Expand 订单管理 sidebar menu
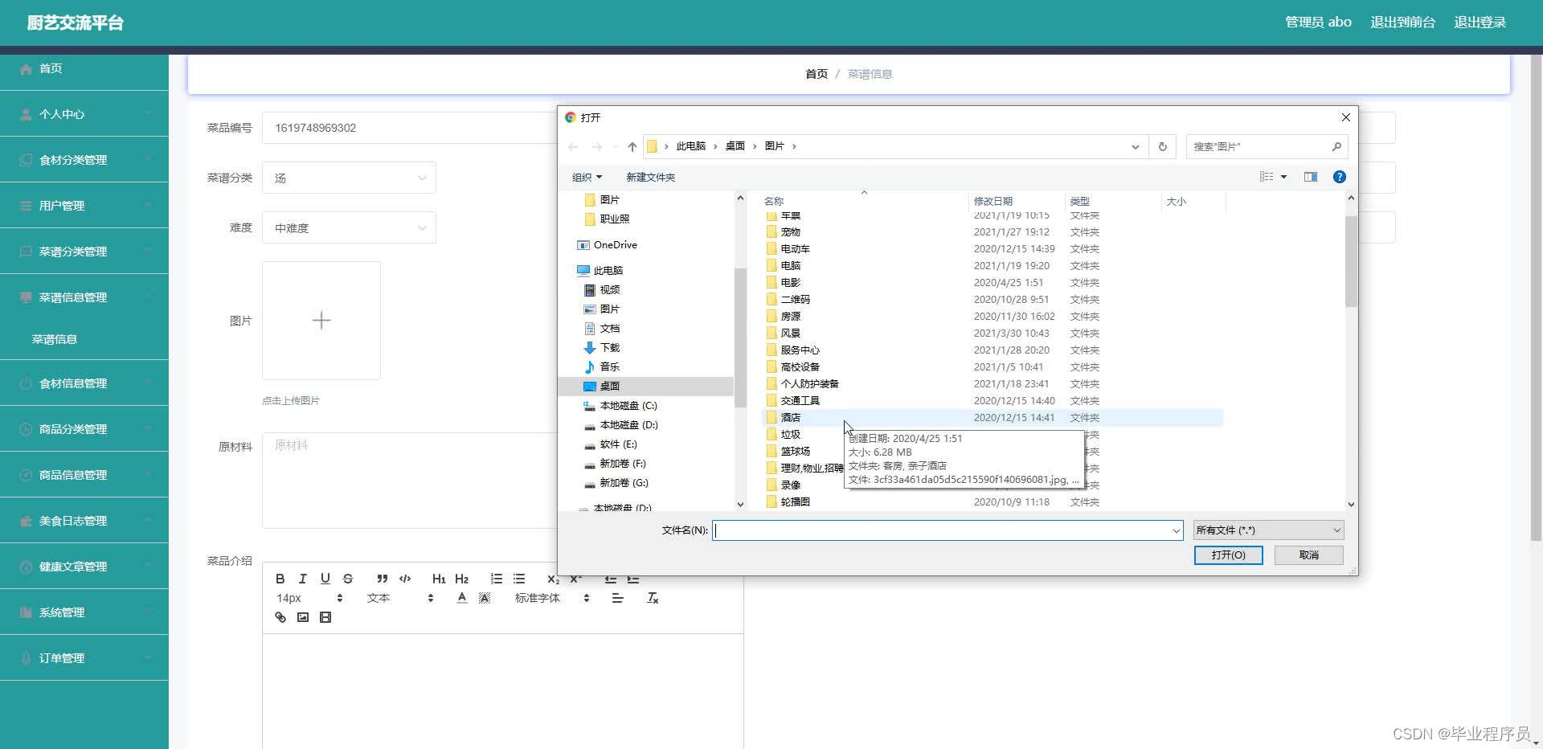This screenshot has height=749, width=1543. click(x=84, y=658)
